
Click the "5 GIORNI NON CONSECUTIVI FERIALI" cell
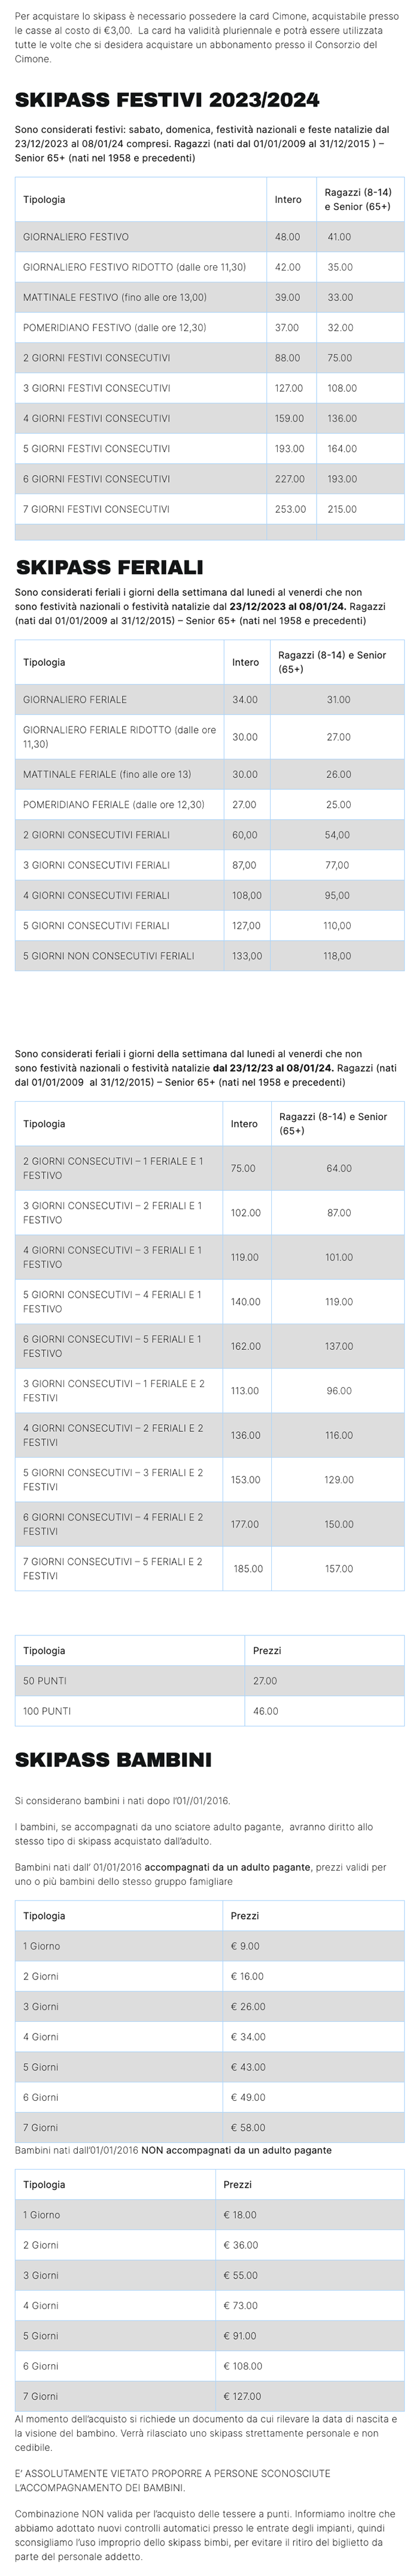point(108,956)
